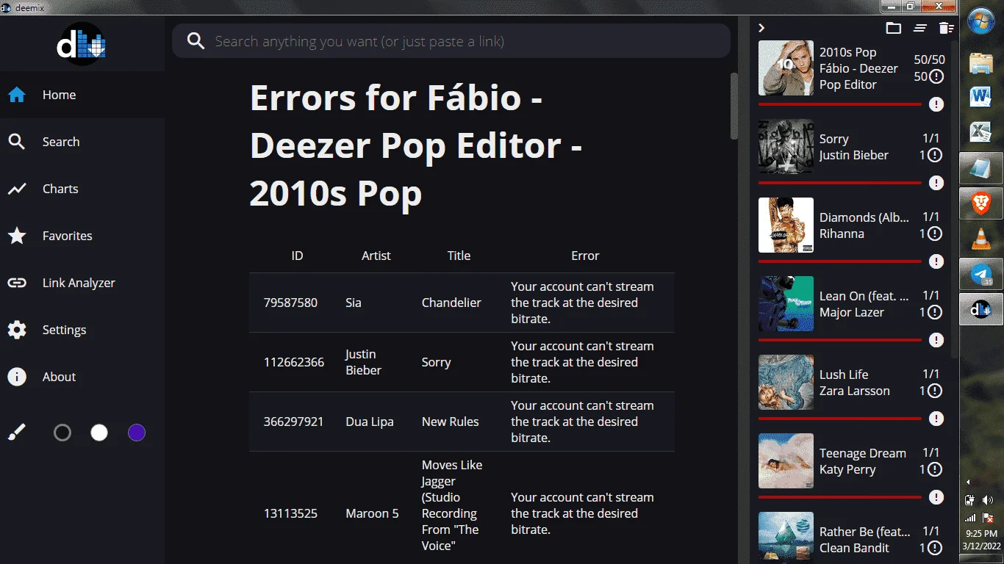Show errors icon for 2010s Pop playlist

click(936, 76)
